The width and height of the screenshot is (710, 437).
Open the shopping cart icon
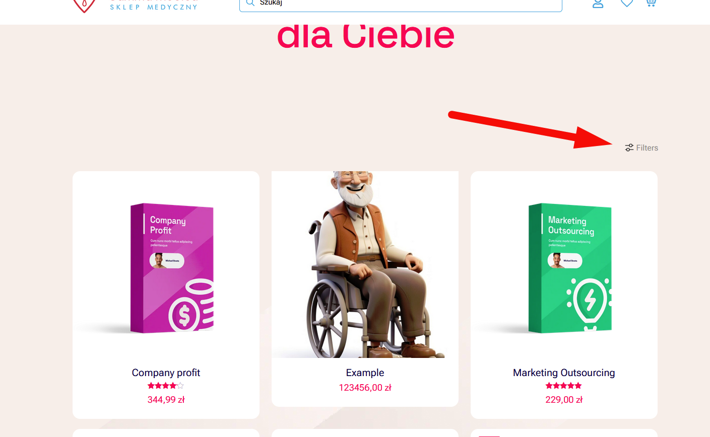651,3
